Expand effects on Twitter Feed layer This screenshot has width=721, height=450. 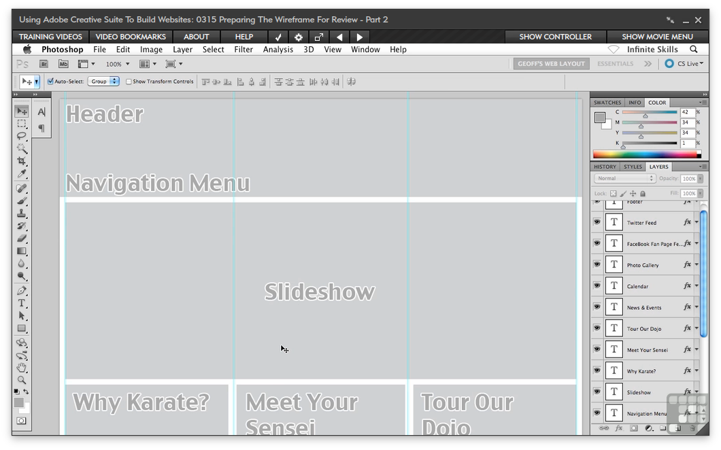pyautogui.click(x=697, y=222)
